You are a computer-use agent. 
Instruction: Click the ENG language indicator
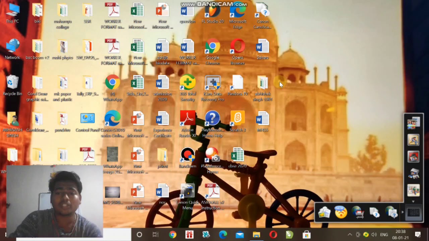pyautogui.click(x=384, y=235)
